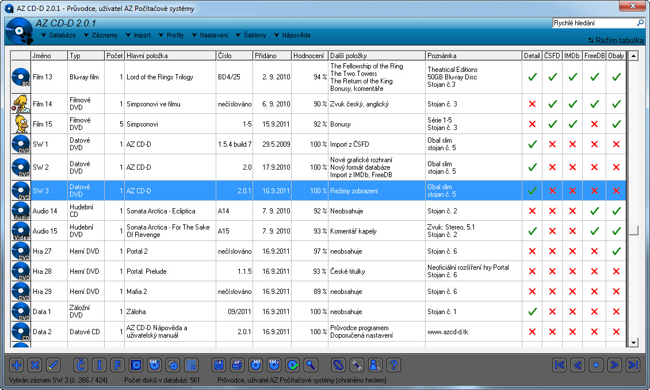Screen dimensions: 650x390
Task: Click the Film 13 Blu-ray disc thumbnail
Action: [x=21, y=77]
